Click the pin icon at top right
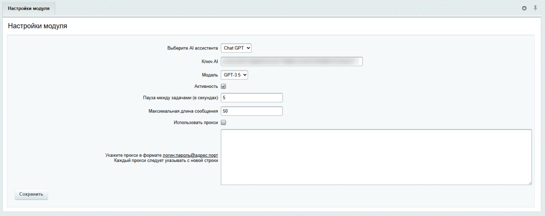Screen dimensions: 545x216 pyautogui.click(x=535, y=8)
